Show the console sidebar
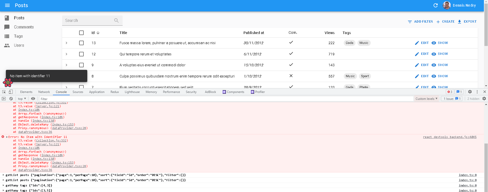 click(x=4, y=99)
